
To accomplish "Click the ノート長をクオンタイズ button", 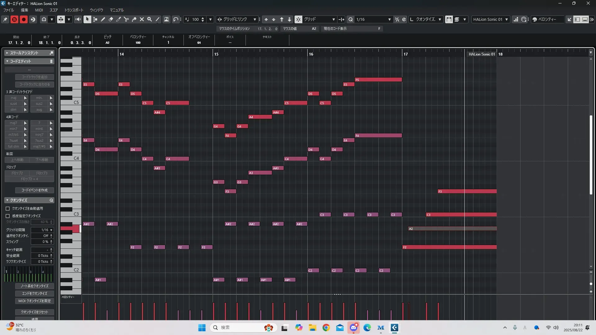I will pos(34,286).
